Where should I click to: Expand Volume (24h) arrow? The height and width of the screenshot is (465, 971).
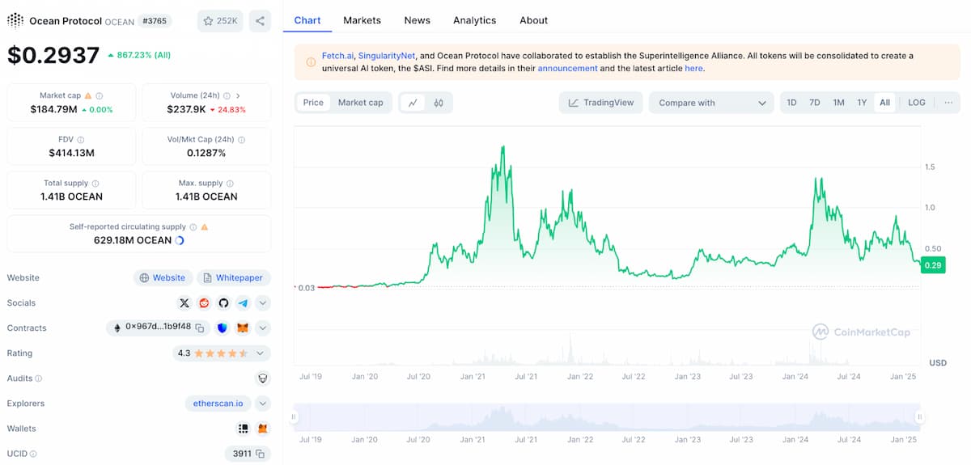point(239,95)
